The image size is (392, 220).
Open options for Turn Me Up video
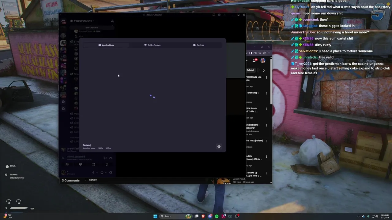266,173
